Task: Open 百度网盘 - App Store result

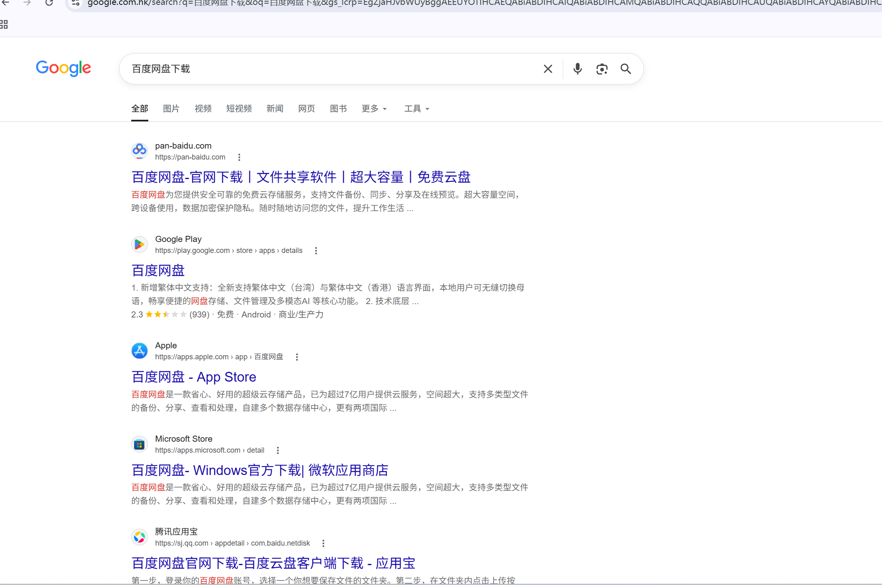Action: pyautogui.click(x=194, y=377)
